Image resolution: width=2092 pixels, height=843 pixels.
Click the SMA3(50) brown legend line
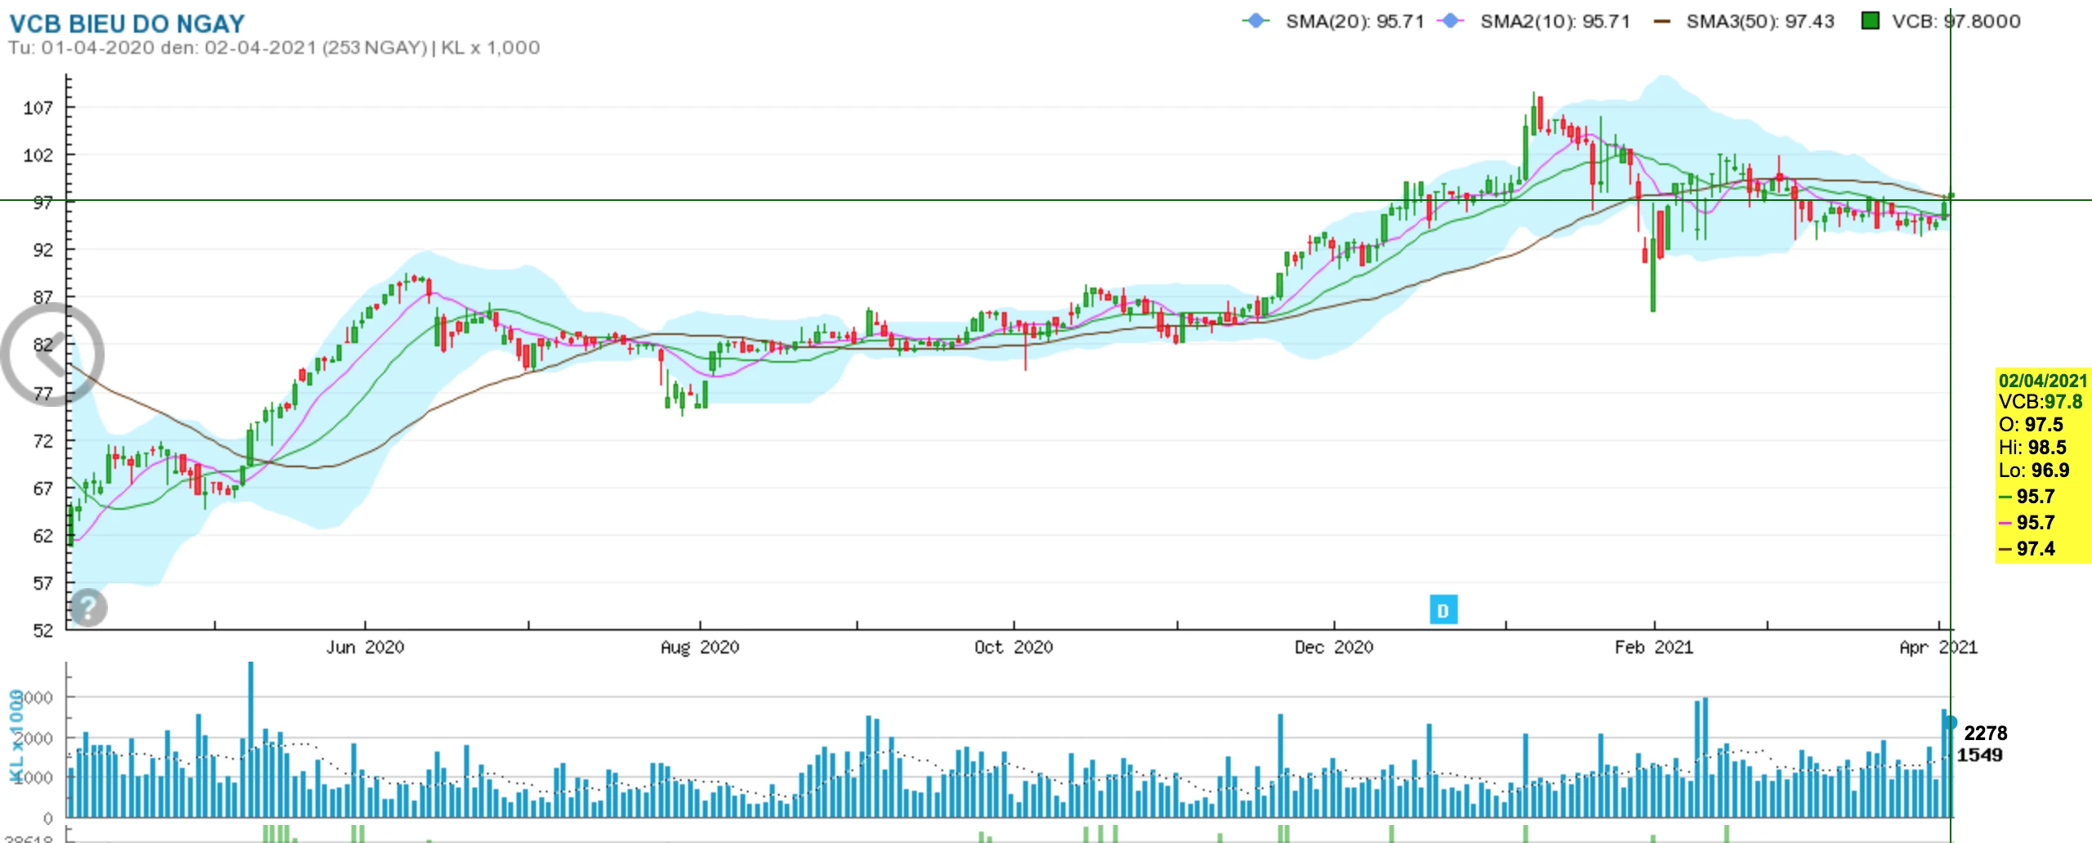point(1661,21)
